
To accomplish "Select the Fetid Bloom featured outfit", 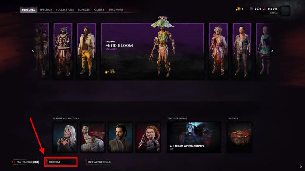I will pos(153,51).
